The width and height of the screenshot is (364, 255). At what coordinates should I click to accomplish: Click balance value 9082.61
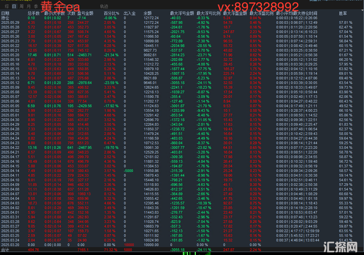[x=150, y=55]
